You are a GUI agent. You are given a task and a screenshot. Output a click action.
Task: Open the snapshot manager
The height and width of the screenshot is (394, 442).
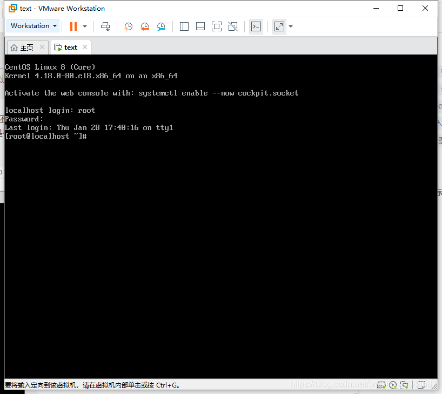click(x=161, y=27)
